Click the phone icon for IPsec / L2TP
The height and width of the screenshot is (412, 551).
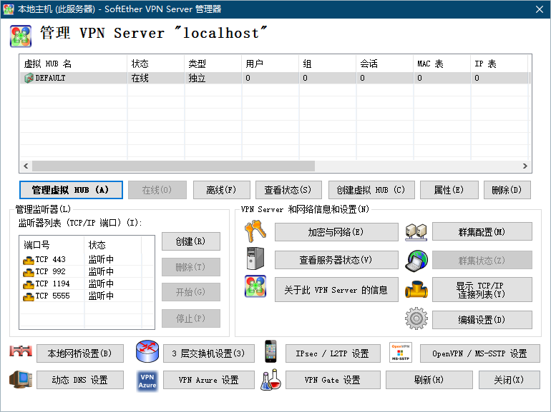coord(270,351)
